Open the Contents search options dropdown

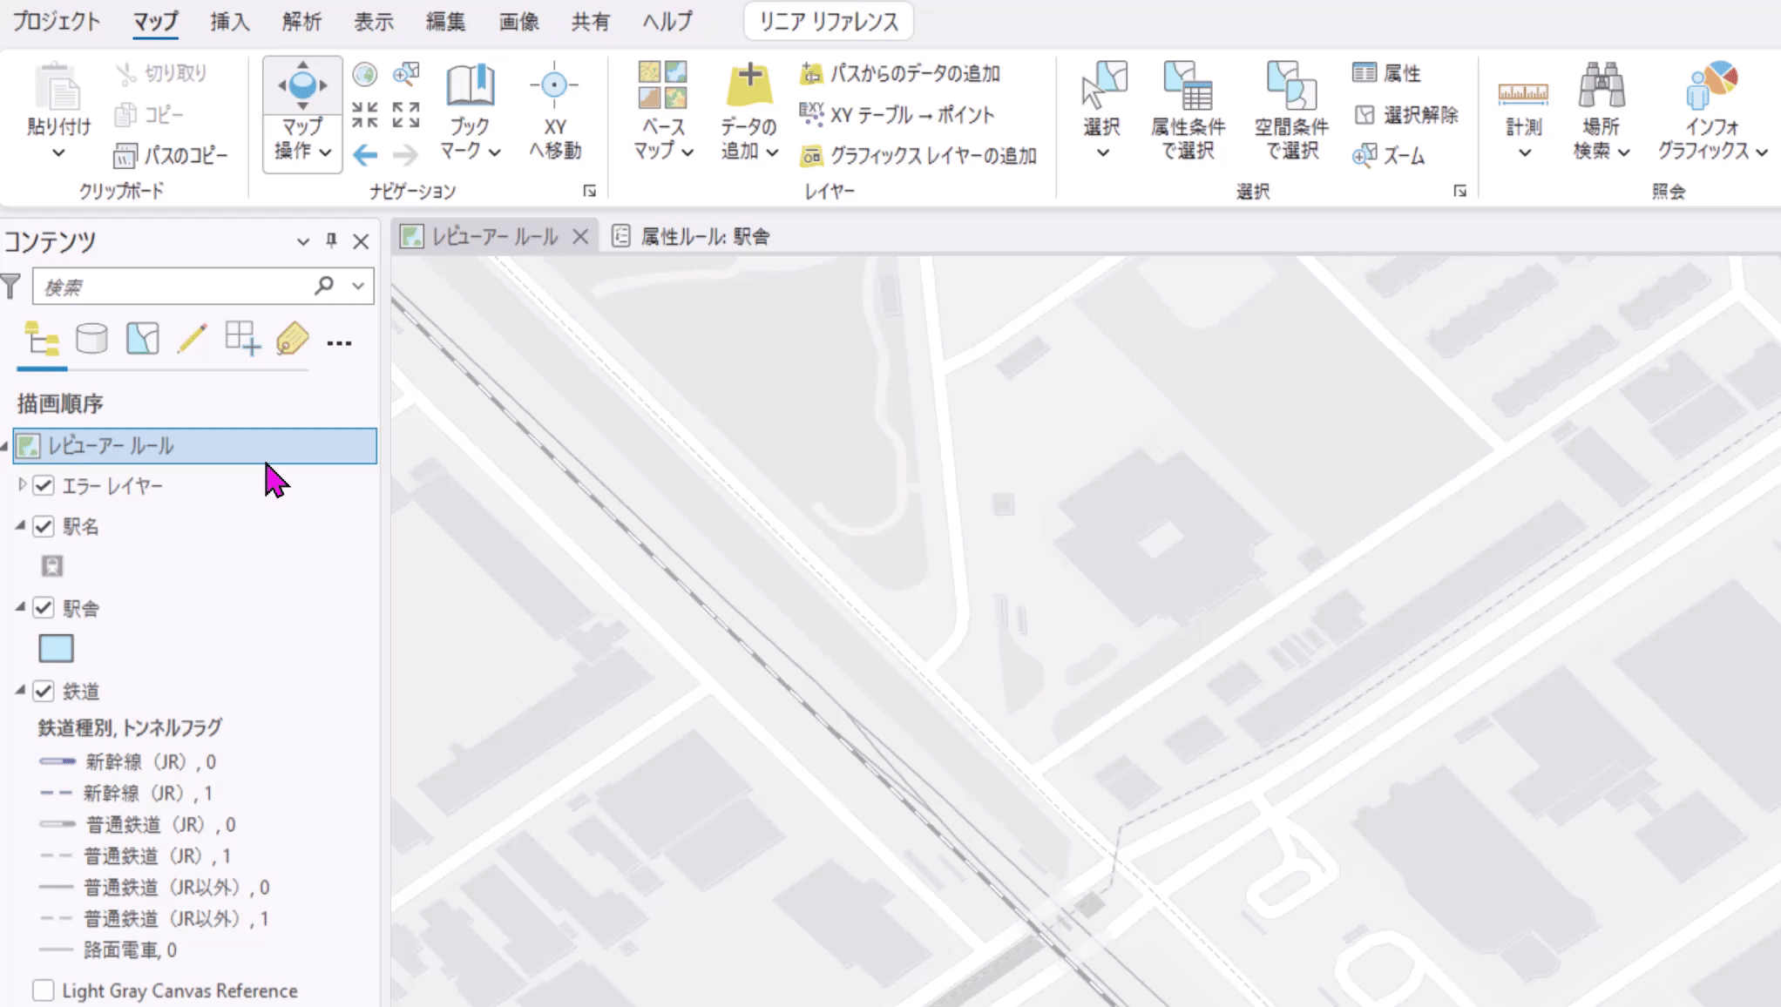click(358, 286)
